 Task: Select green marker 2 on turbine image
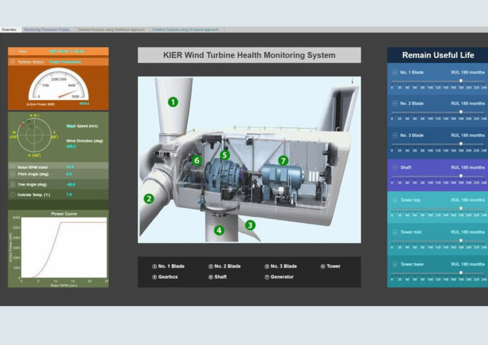(149, 199)
